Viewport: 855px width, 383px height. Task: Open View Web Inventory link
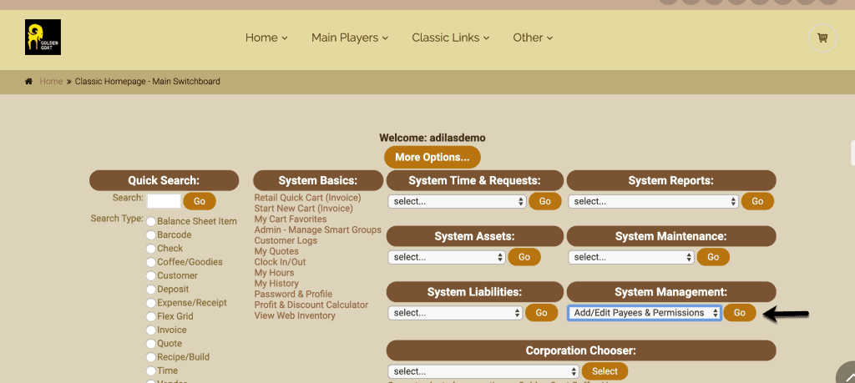pyautogui.click(x=295, y=315)
